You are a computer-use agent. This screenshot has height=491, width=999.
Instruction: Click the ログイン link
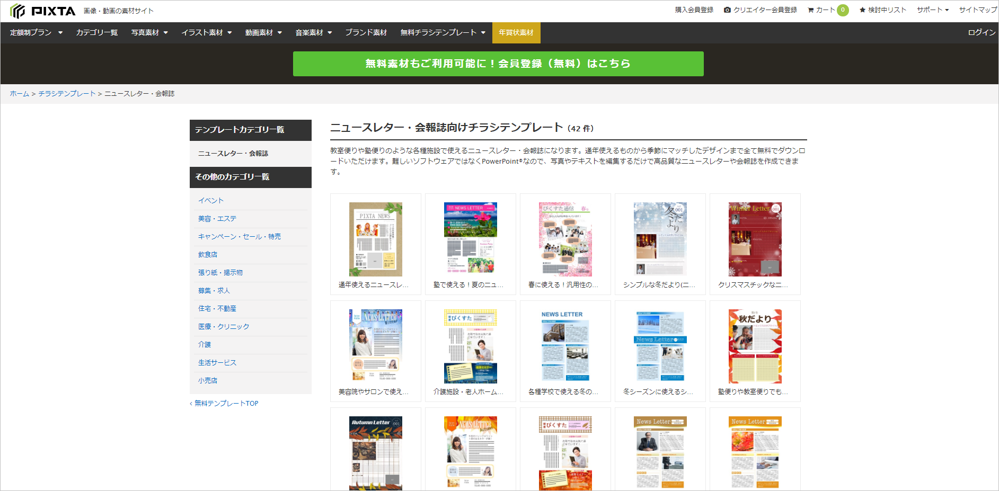coord(981,33)
